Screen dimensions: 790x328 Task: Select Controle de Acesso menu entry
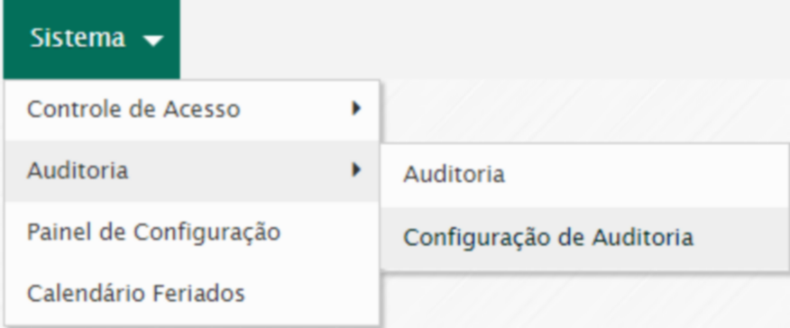pos(192,110)
